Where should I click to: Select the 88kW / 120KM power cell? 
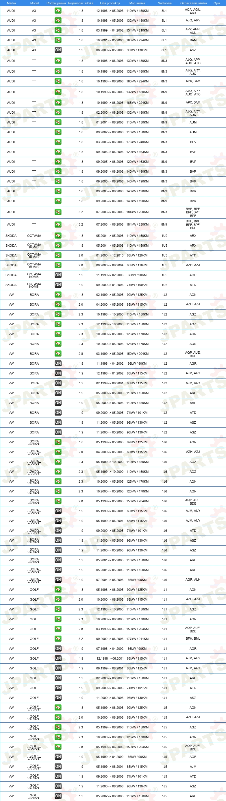[x=137, y=255]
